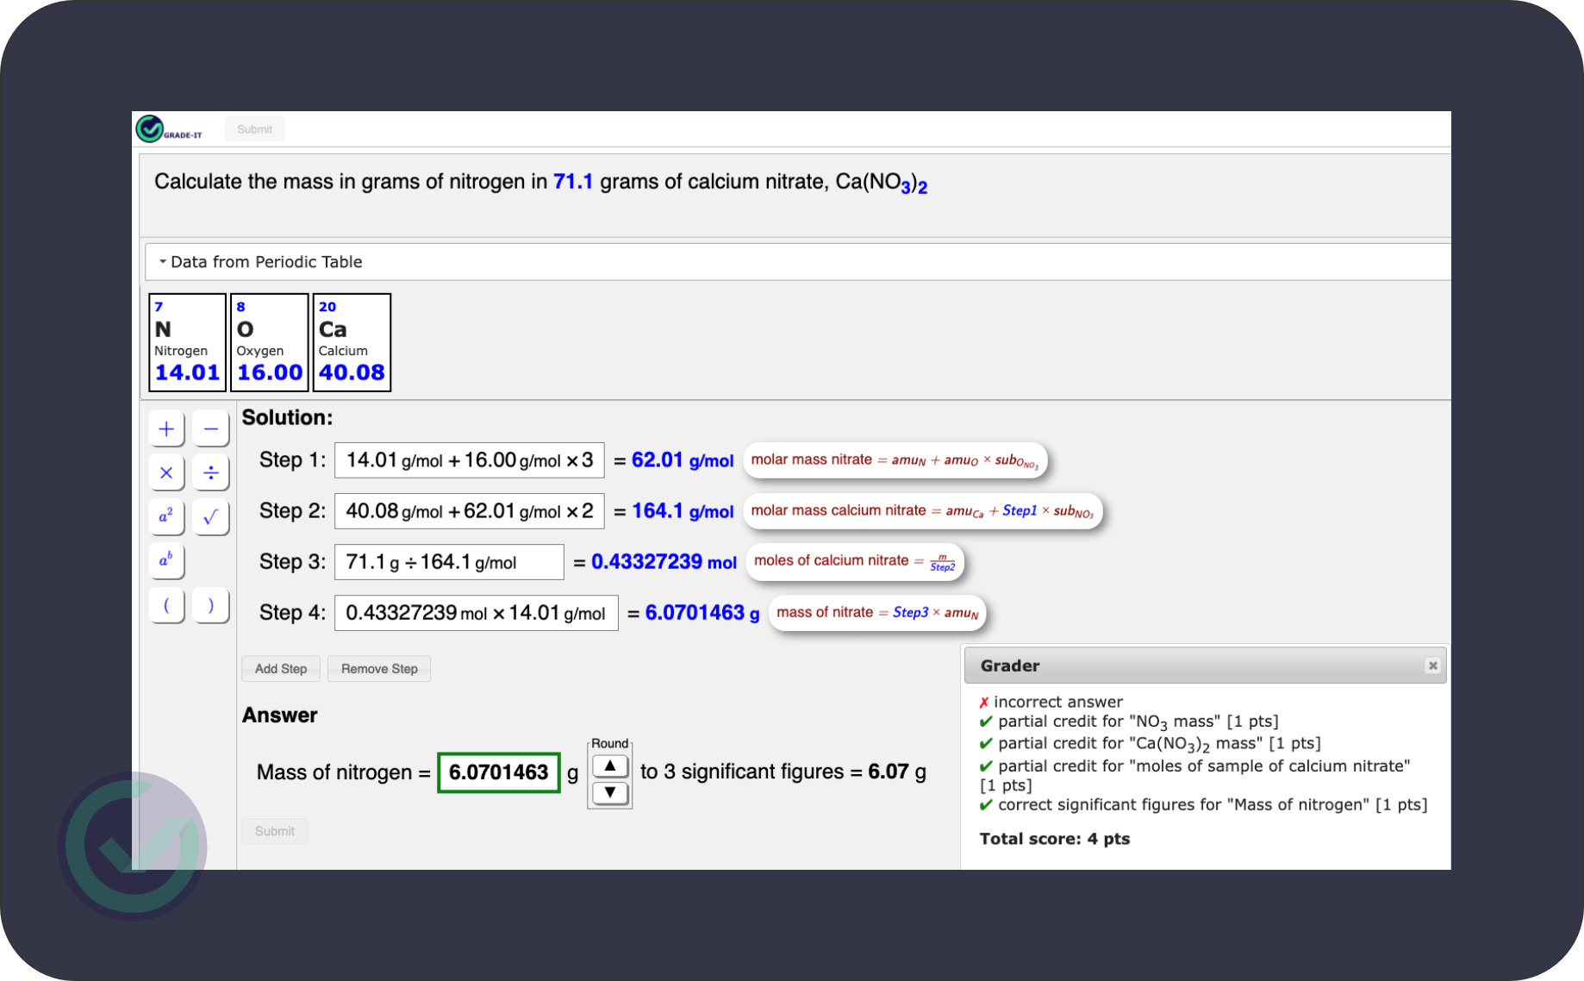Click the minus operator button
The height and width of the screenshot is (981, 1584).
click(x=210, y=428)
